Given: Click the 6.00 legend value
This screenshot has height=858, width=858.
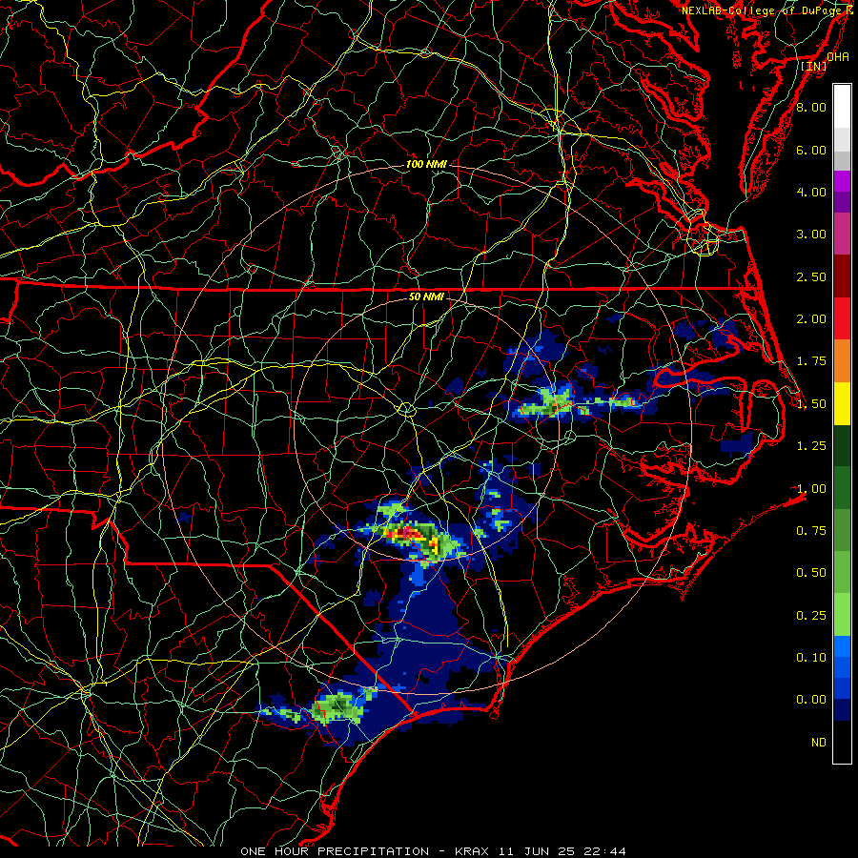Looking at the screenshot, I should point(811,150).
